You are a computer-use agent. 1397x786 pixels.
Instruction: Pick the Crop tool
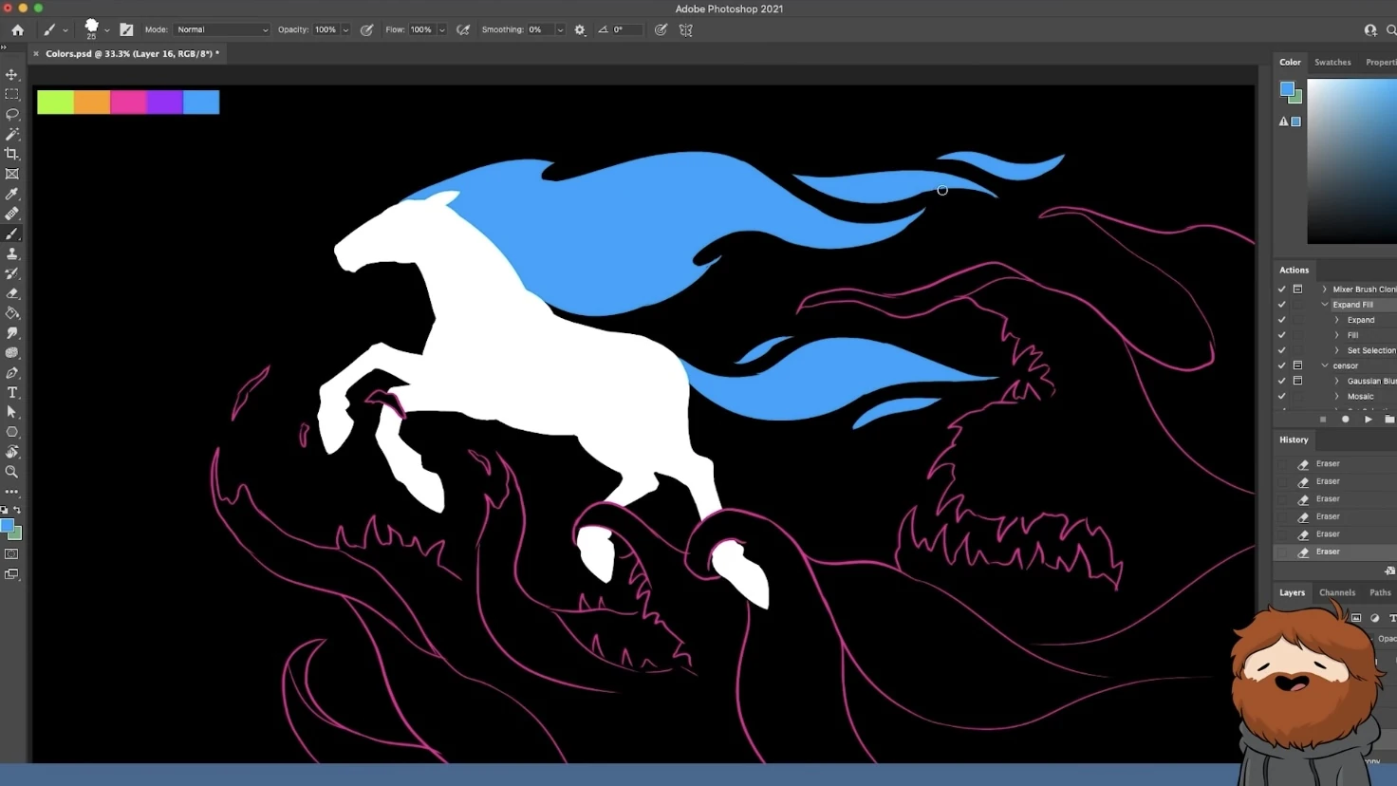pos(12,154)
